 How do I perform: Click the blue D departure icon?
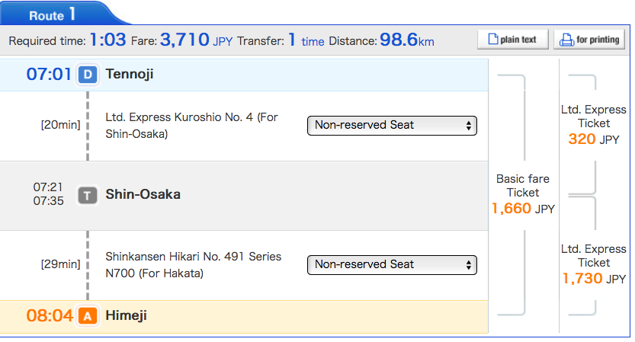pos(88,75)
